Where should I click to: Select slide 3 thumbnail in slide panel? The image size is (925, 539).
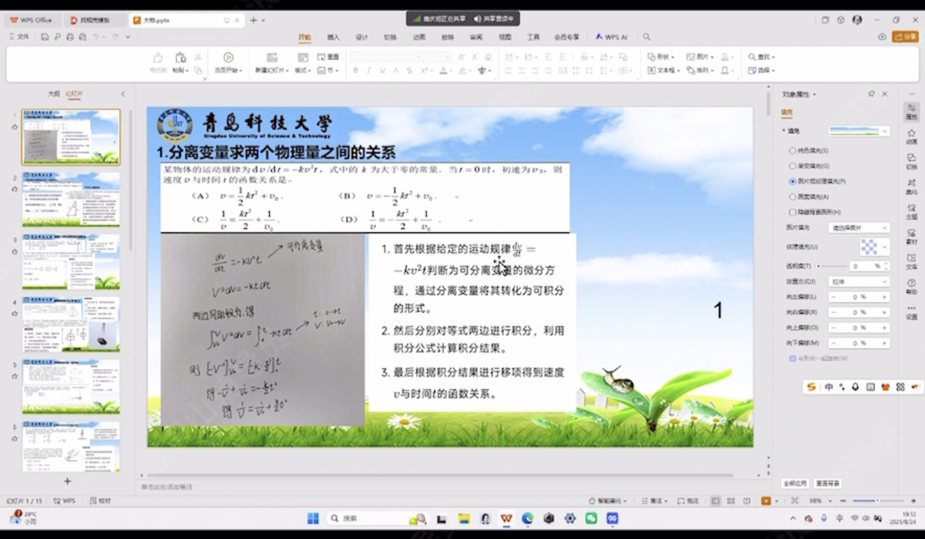pos(71,261)
